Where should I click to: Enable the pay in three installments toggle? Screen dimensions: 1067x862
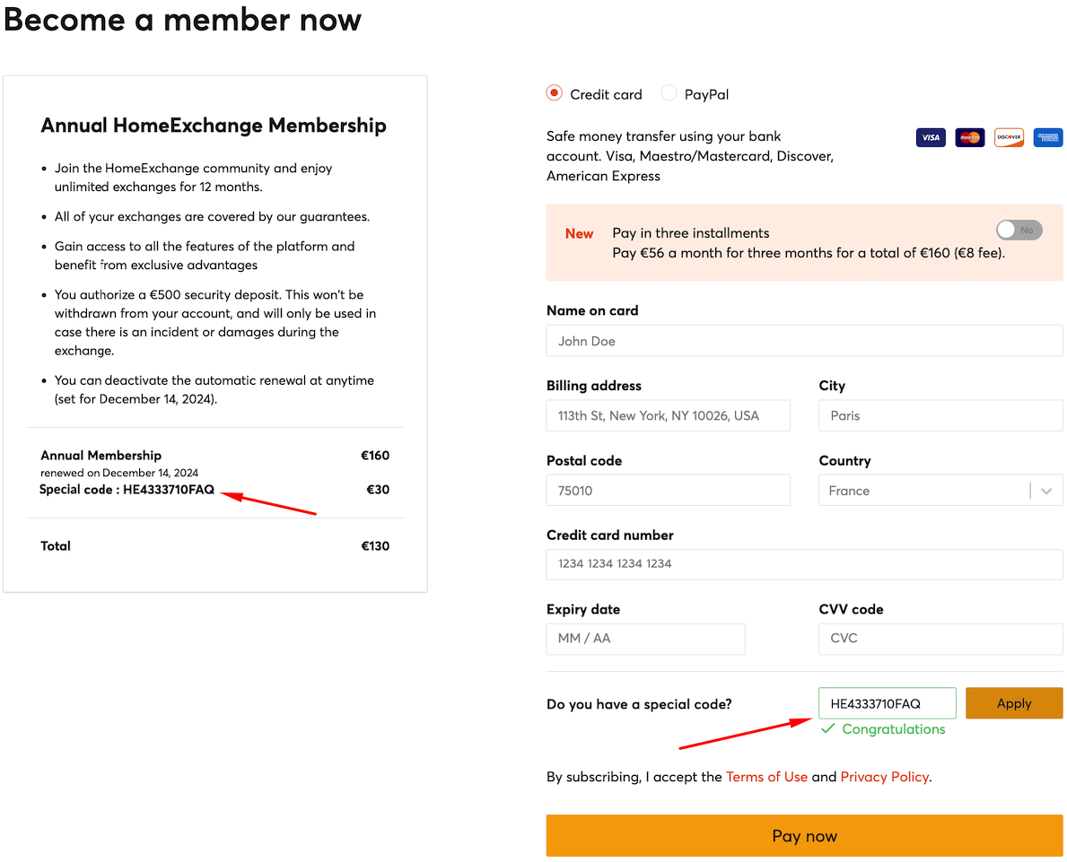(1019, 230)
